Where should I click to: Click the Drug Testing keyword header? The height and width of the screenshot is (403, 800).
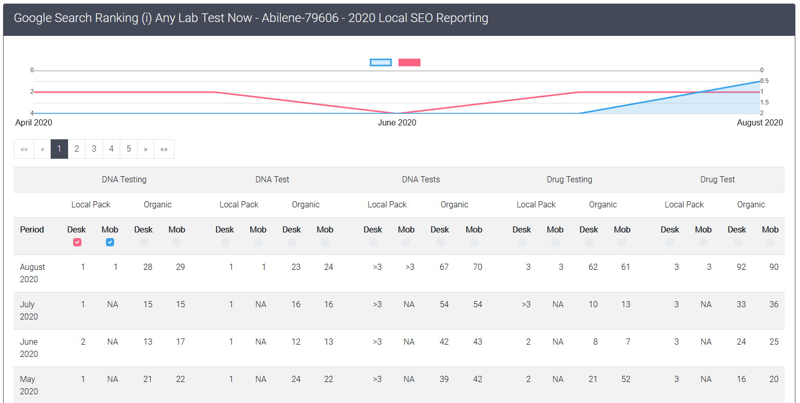pos(570,179)
